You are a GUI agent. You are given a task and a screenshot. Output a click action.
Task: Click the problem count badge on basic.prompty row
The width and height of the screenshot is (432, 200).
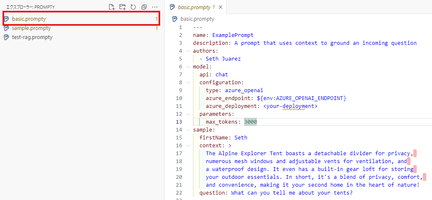156,19
